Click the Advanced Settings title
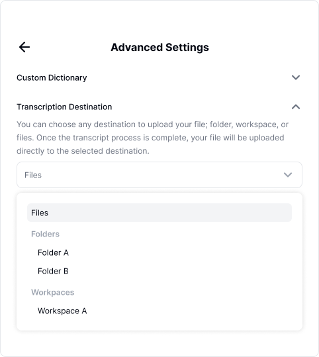 [x=159, y=48]
